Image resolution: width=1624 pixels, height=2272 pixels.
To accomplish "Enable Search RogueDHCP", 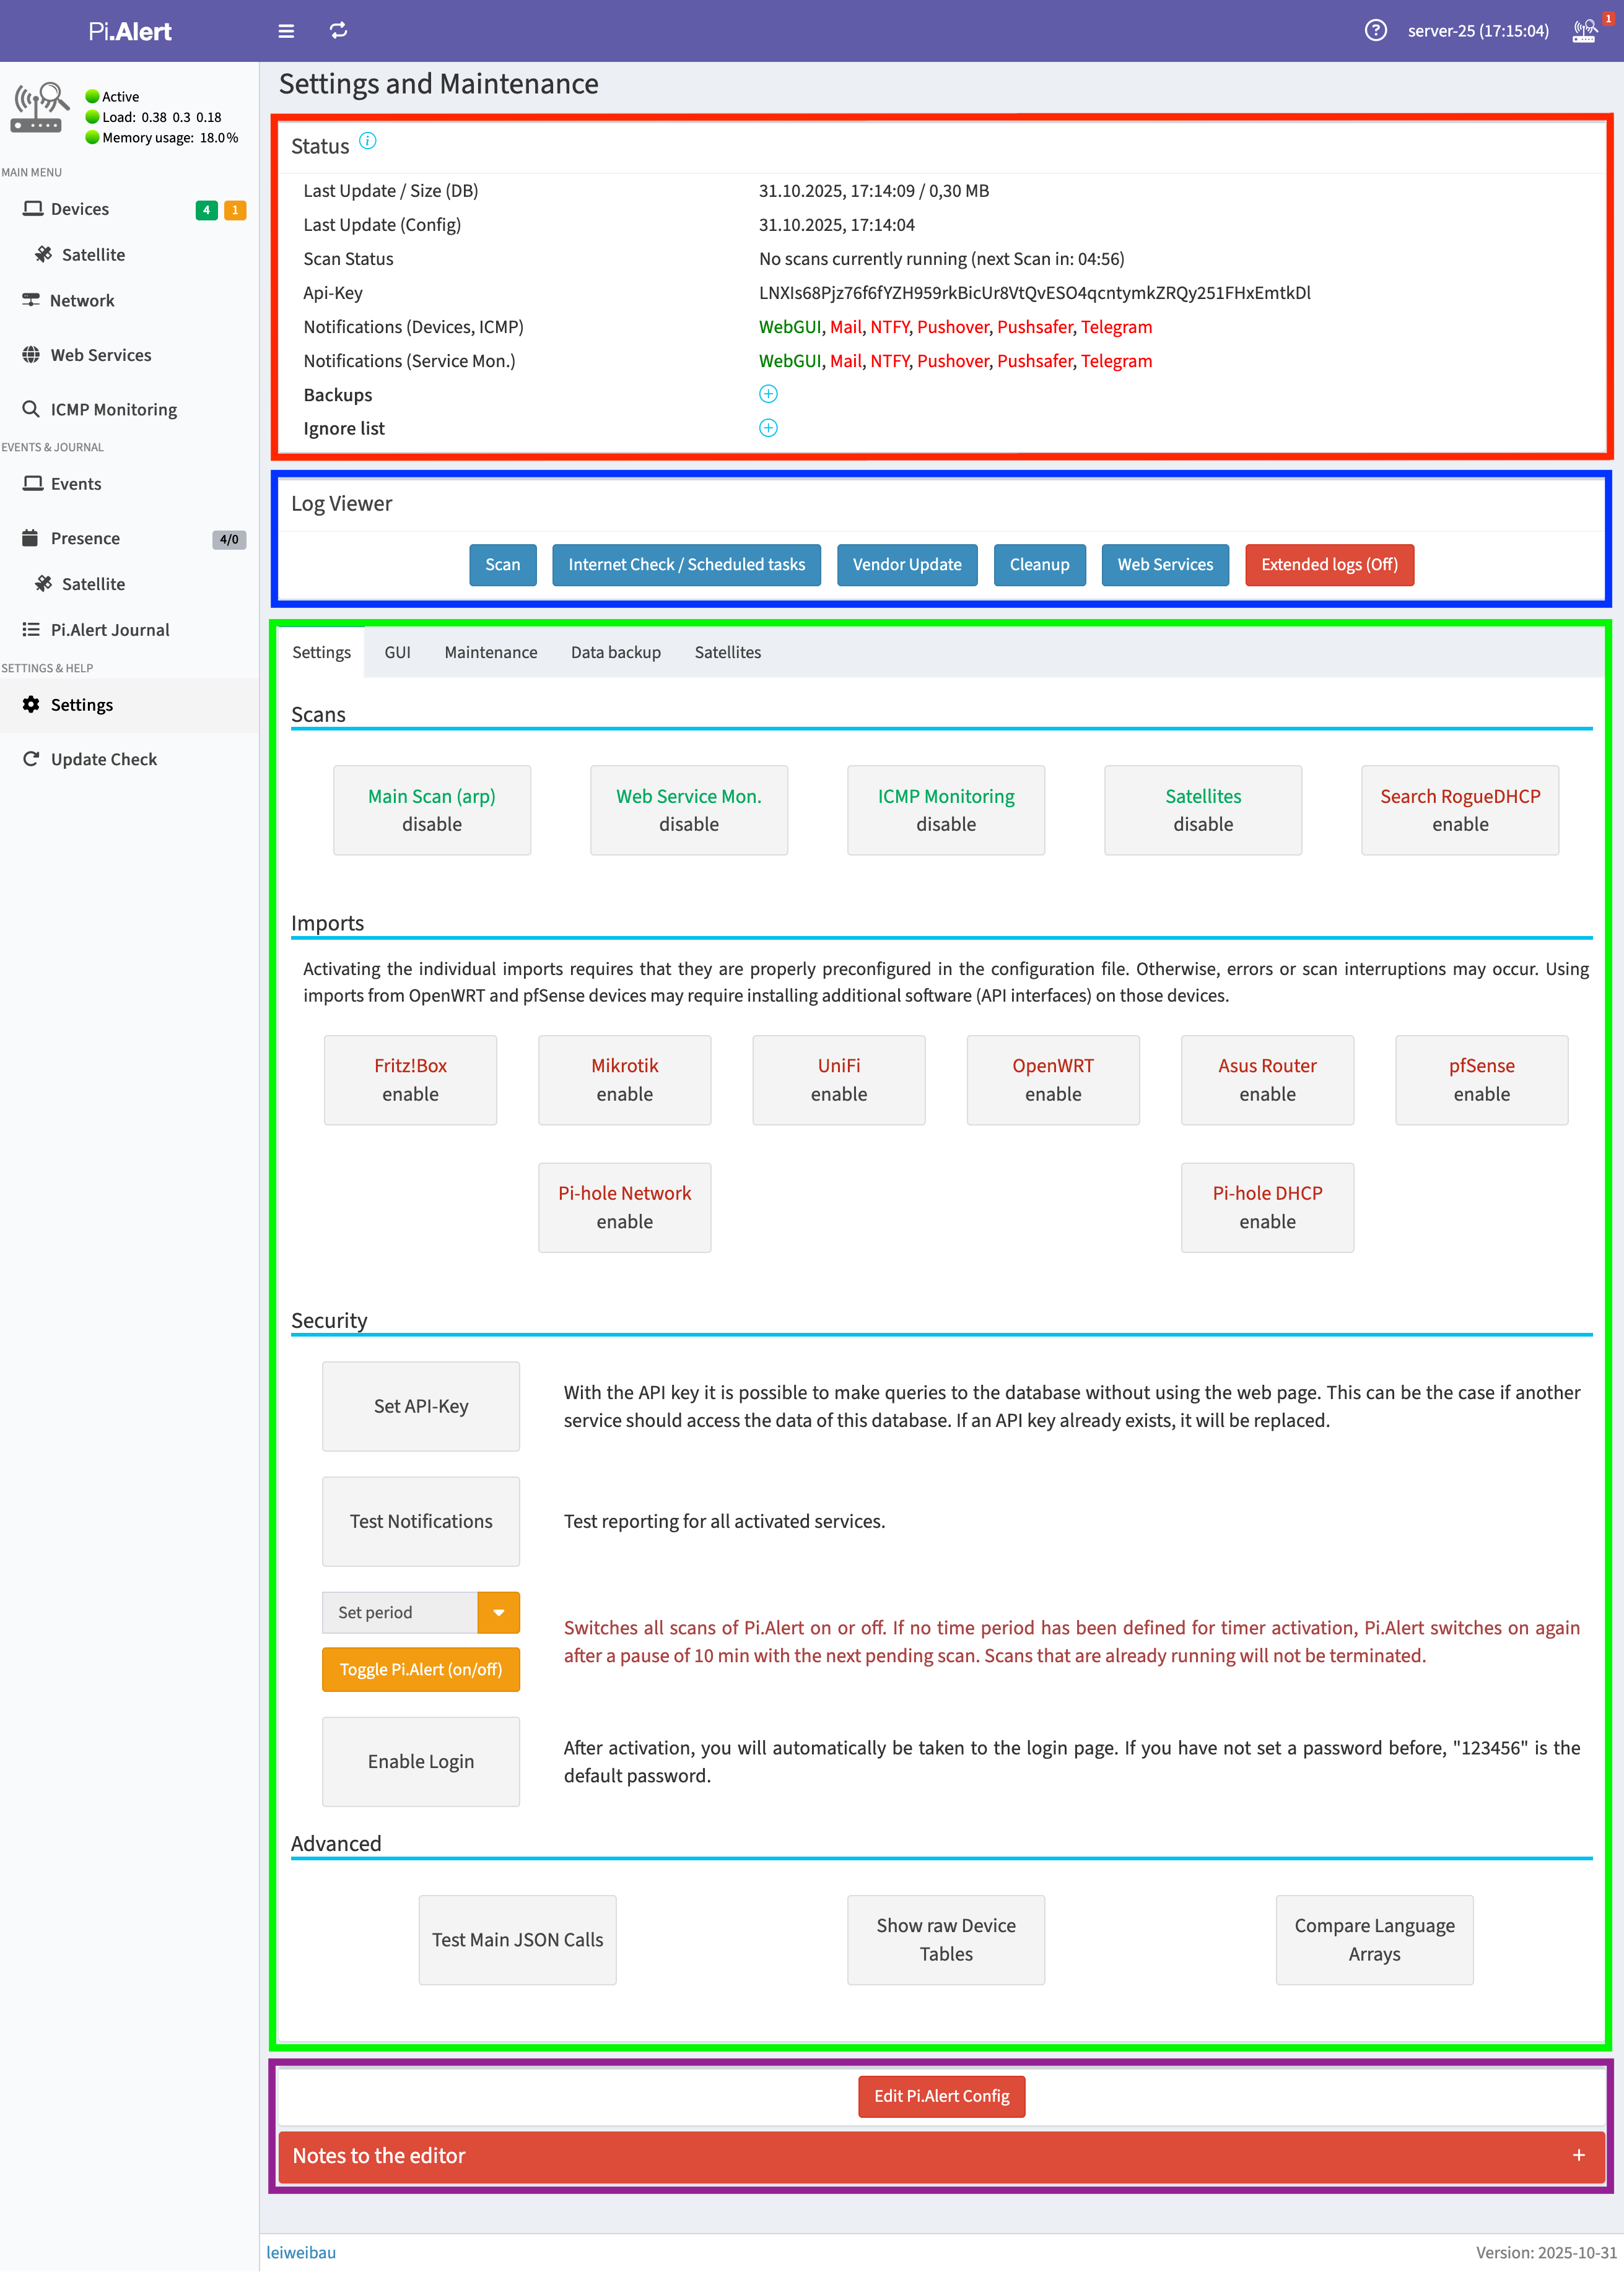I will pos(1460,810).
